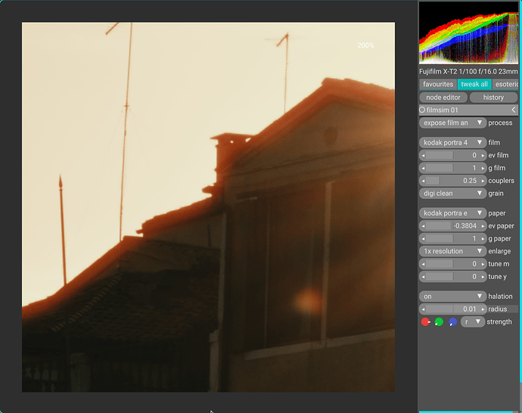Raise ev paper with its right arrow
522x413 pixels.
point(483,226)
